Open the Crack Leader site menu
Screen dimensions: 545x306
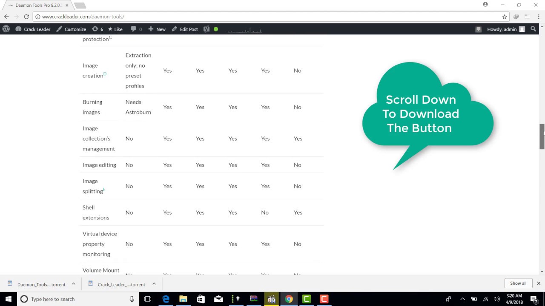click(x=33, y=29)
